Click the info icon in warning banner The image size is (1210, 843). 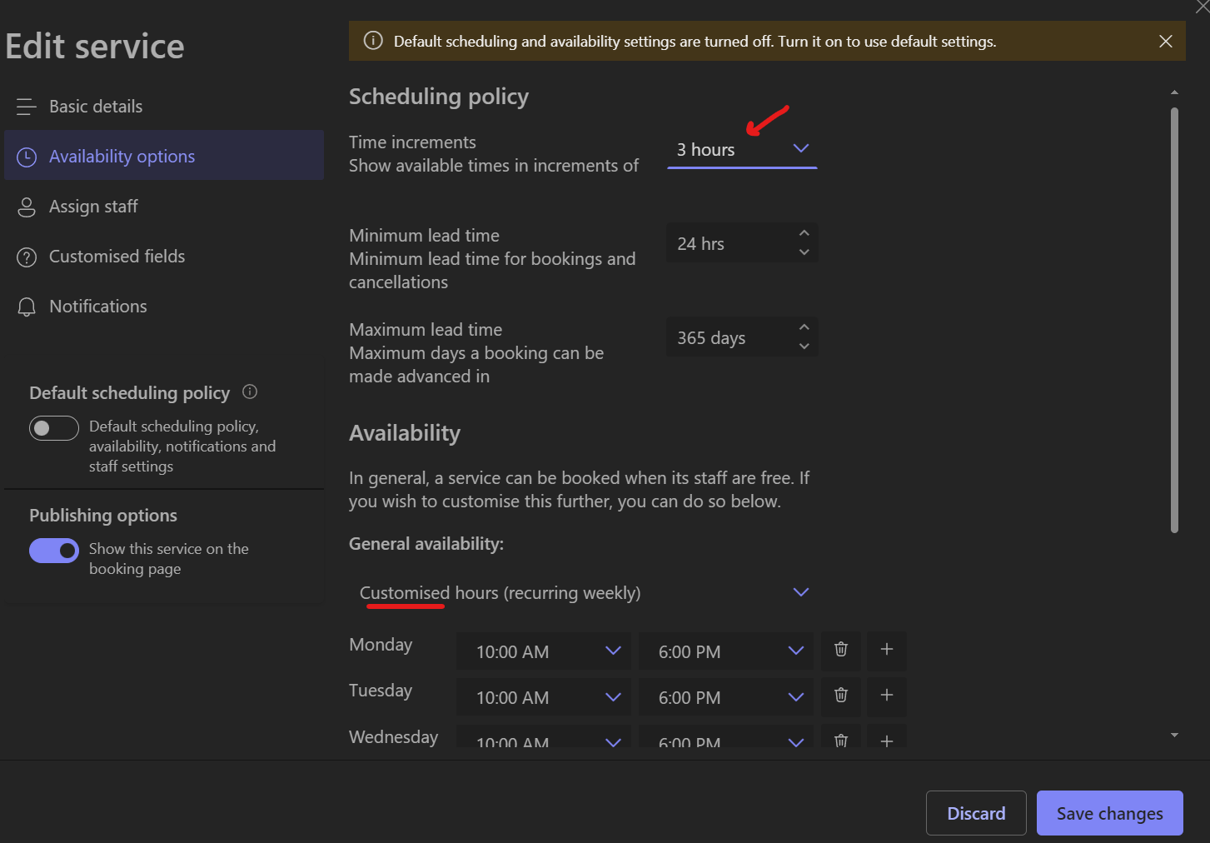[x=373, y=41]
